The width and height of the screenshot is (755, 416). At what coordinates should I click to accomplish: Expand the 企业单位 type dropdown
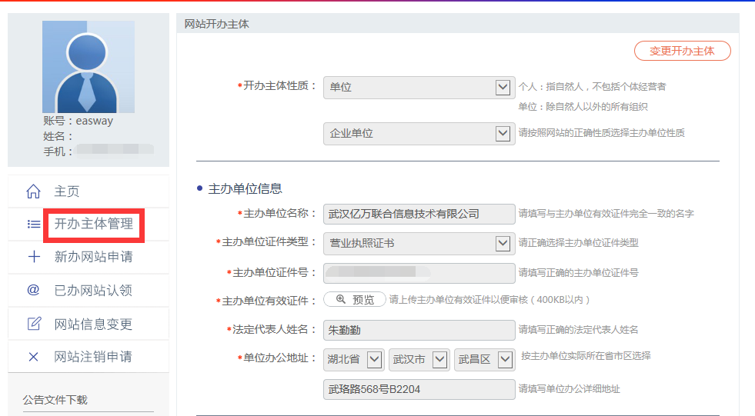[418, 134]
